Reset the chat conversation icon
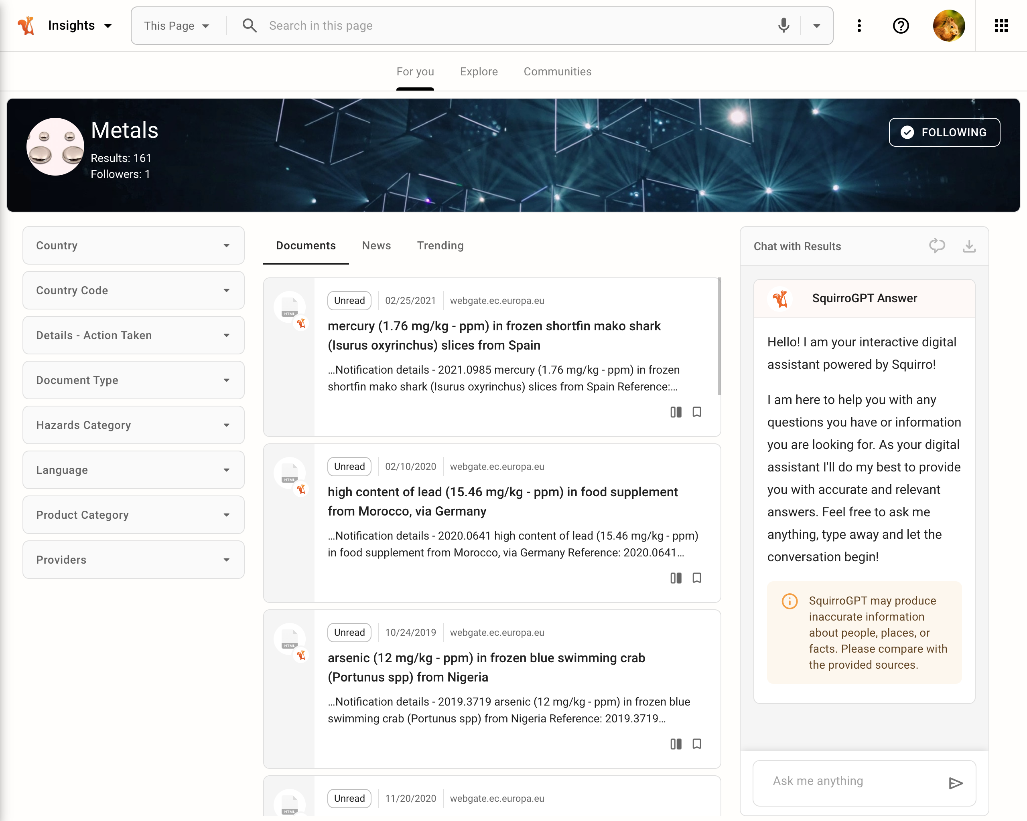 click(936, 246)
